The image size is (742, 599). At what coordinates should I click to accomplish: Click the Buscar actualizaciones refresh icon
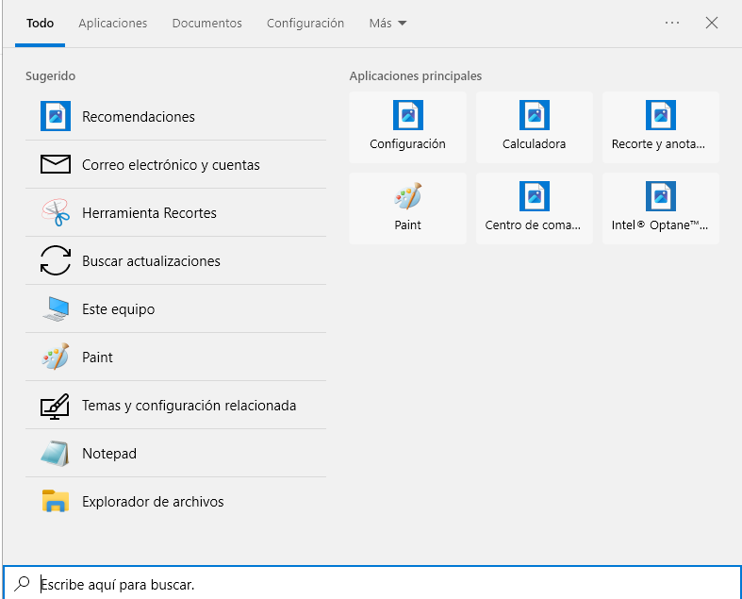56,261
